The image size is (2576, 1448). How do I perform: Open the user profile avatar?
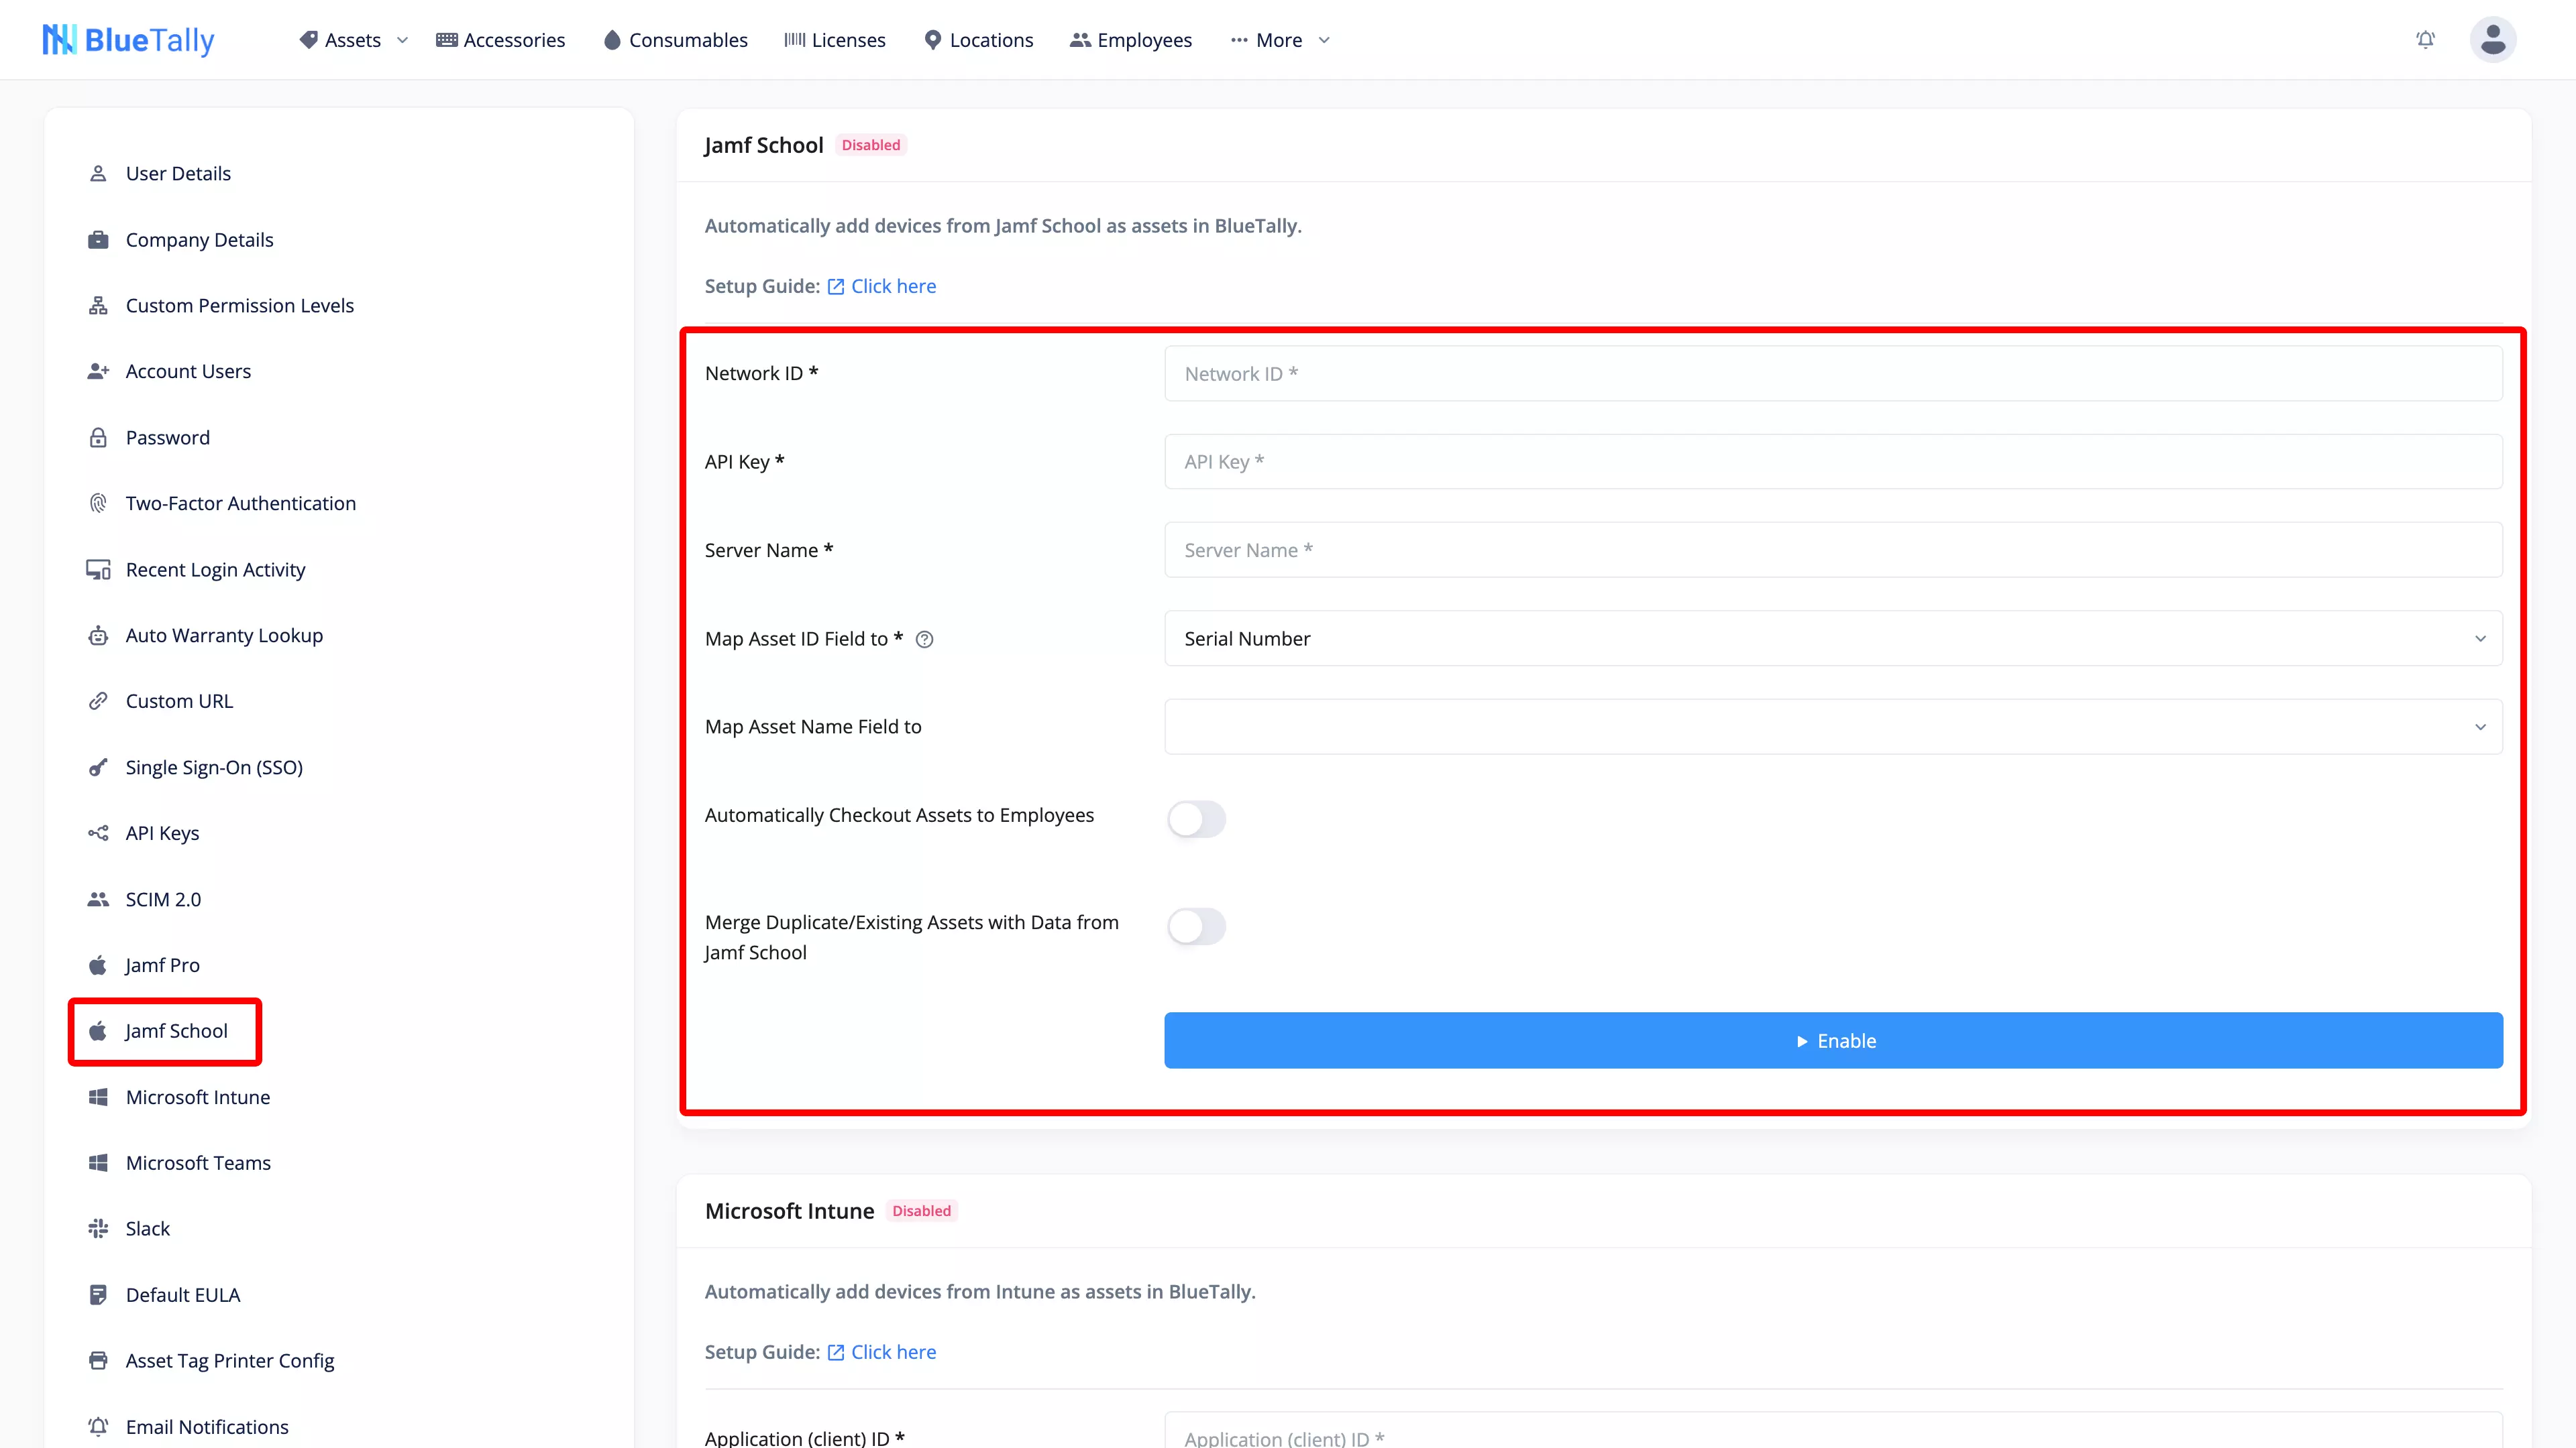coord(2493,40)
